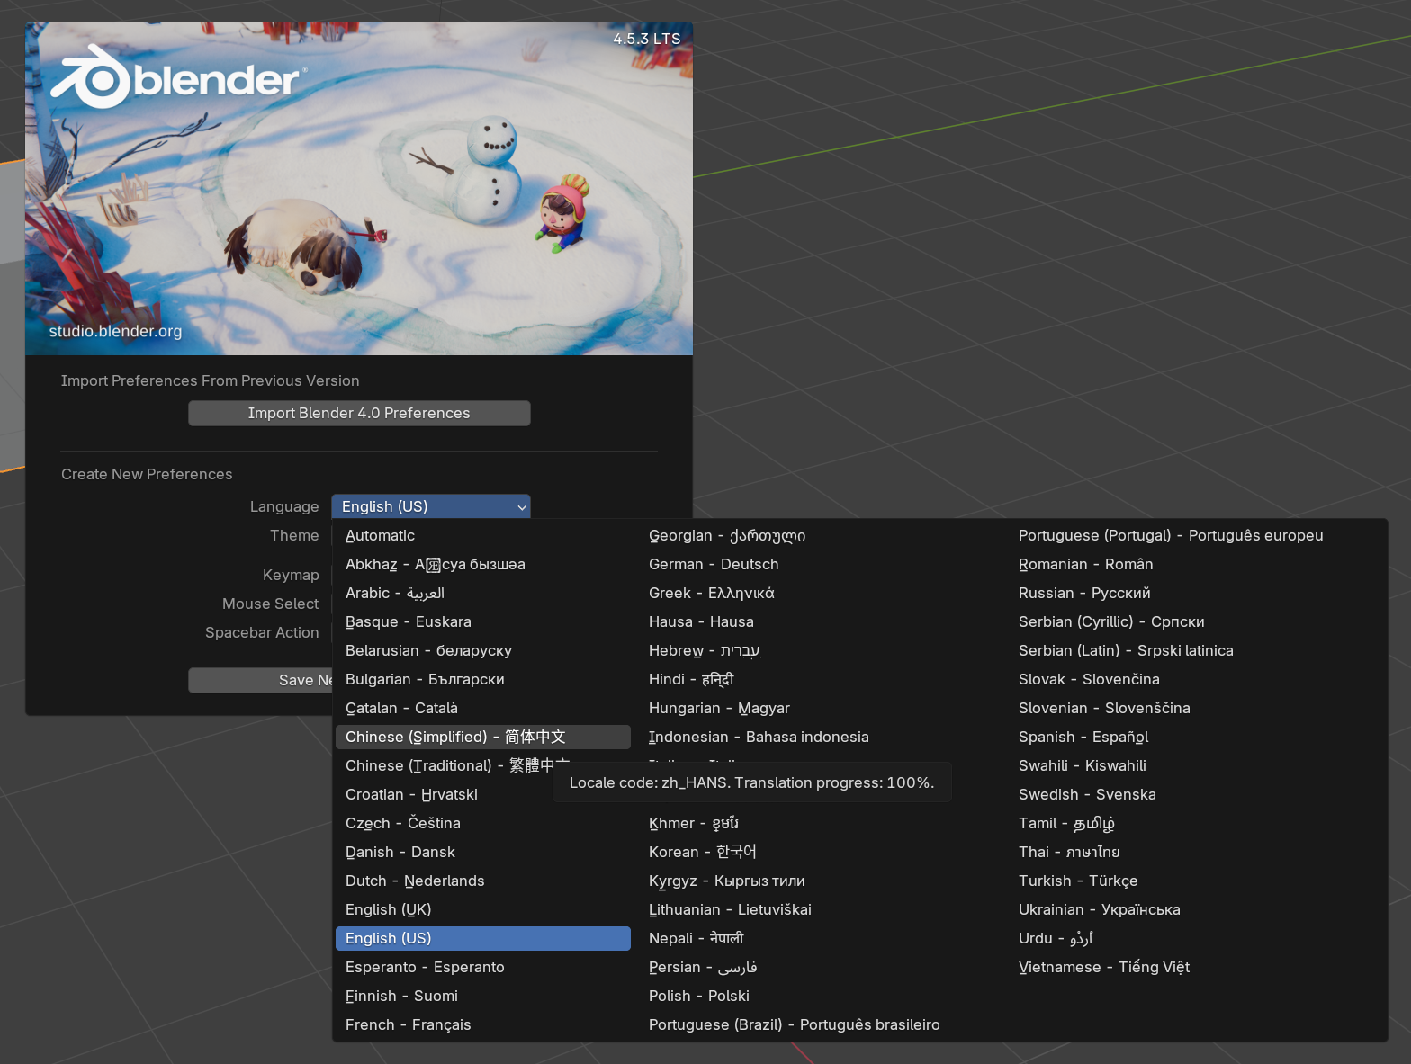Select Slovenian - Slovenščina
The height and width of the screenshot is (1064, 1411).
point(1197,708)
